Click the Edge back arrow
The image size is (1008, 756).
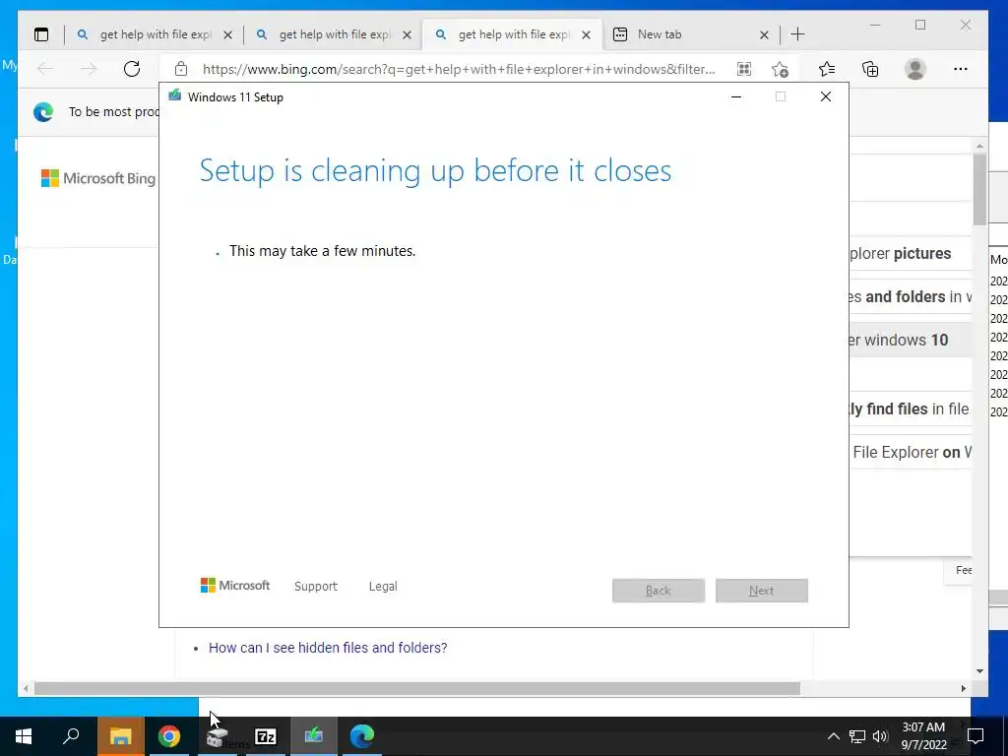point(45,69)
